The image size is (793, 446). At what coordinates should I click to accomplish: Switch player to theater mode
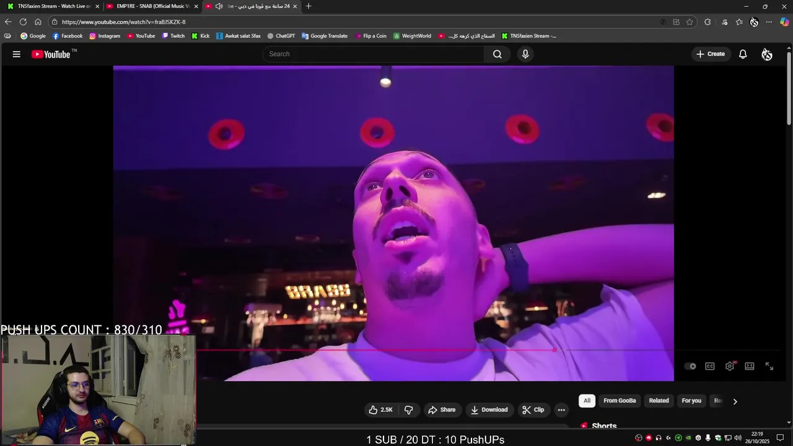coord(750,366)
